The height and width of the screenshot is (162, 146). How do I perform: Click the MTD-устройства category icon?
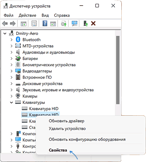(18, 46)
